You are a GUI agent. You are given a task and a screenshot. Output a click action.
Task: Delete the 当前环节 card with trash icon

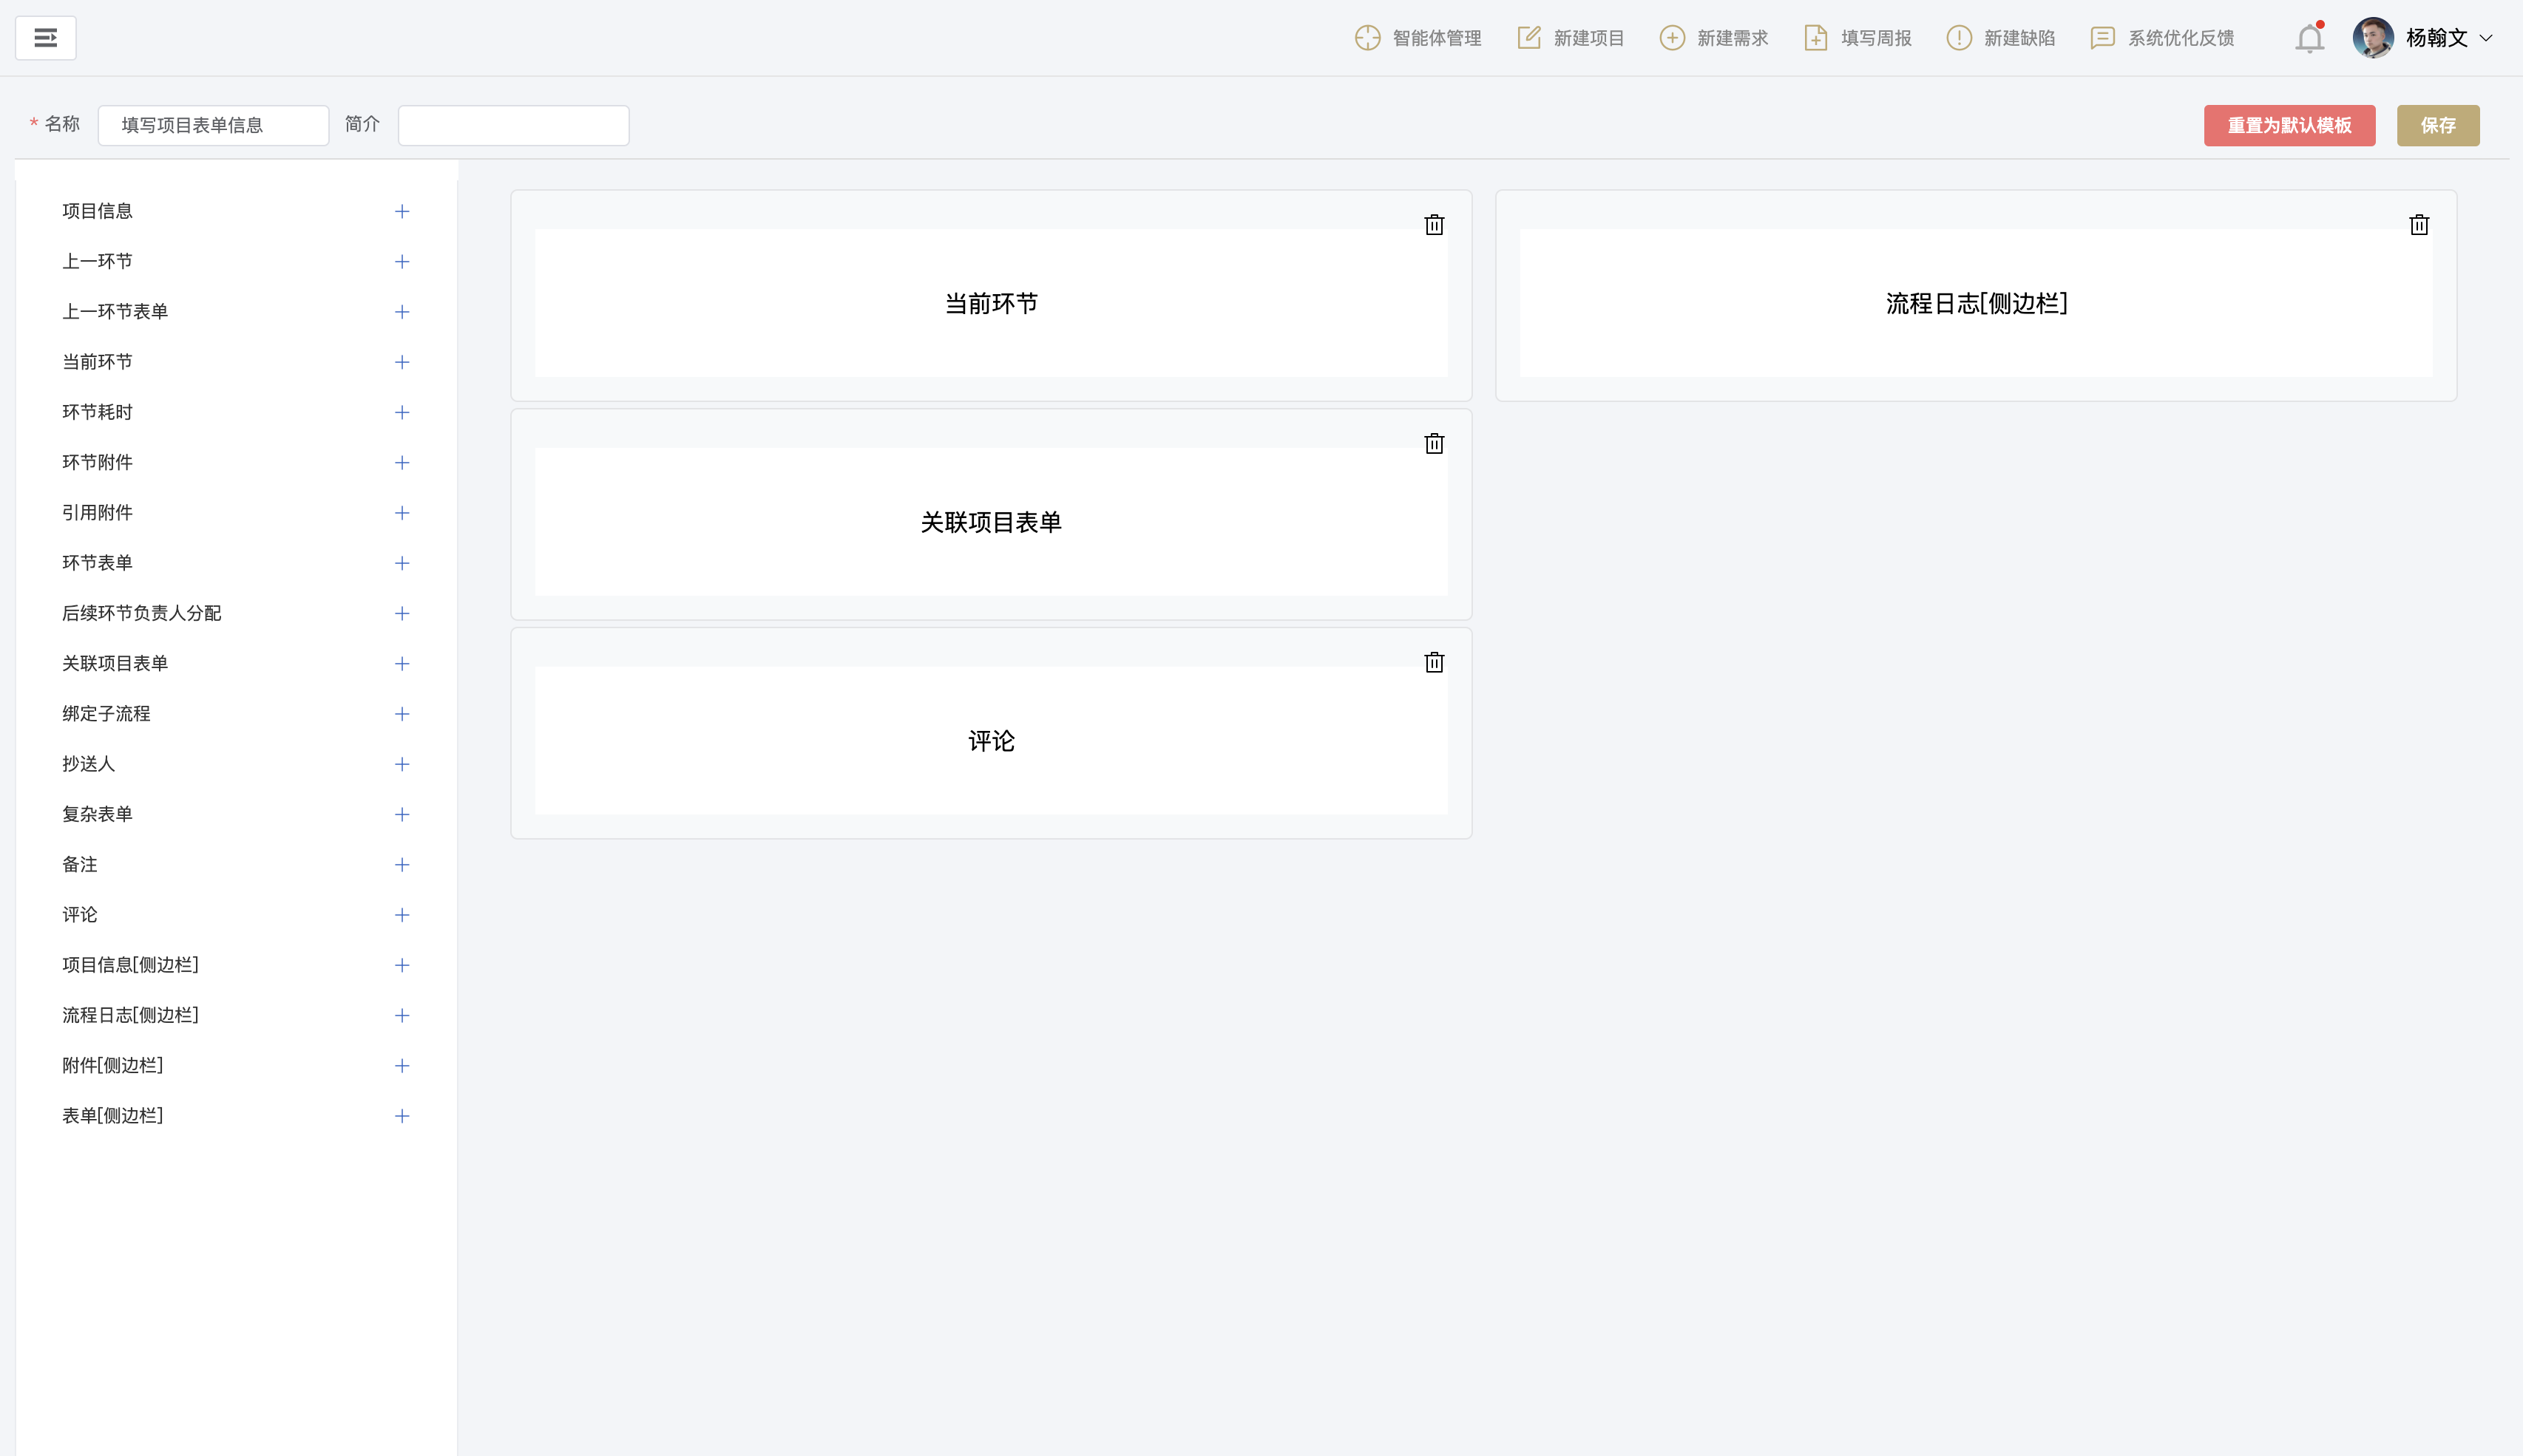tap(1434, 225)
